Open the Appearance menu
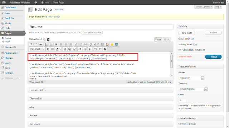 [x=11, y=53]
